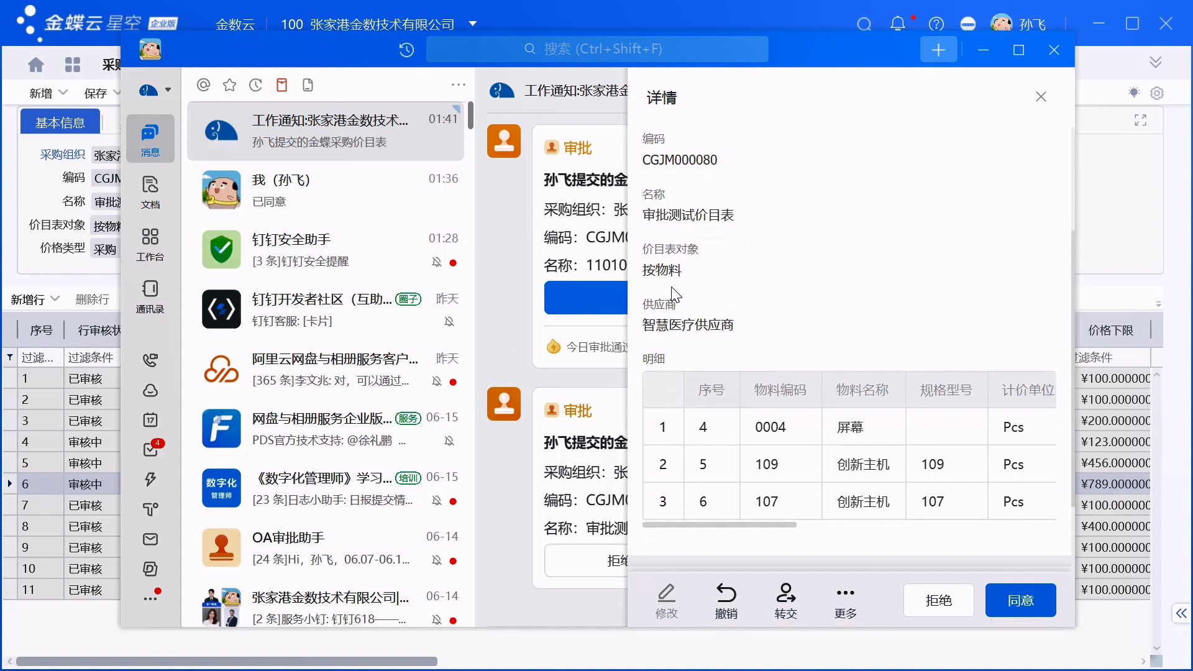Open the history clock icon beside the search box
Viewport: 1193px width, 671px height.
tap(406, 50)
